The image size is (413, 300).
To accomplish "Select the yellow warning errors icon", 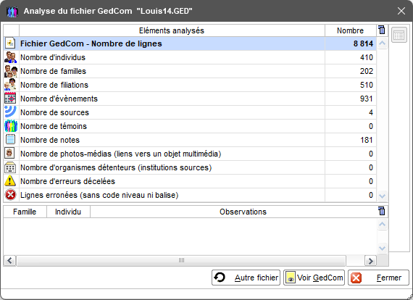I will click(x=10, y=181).
